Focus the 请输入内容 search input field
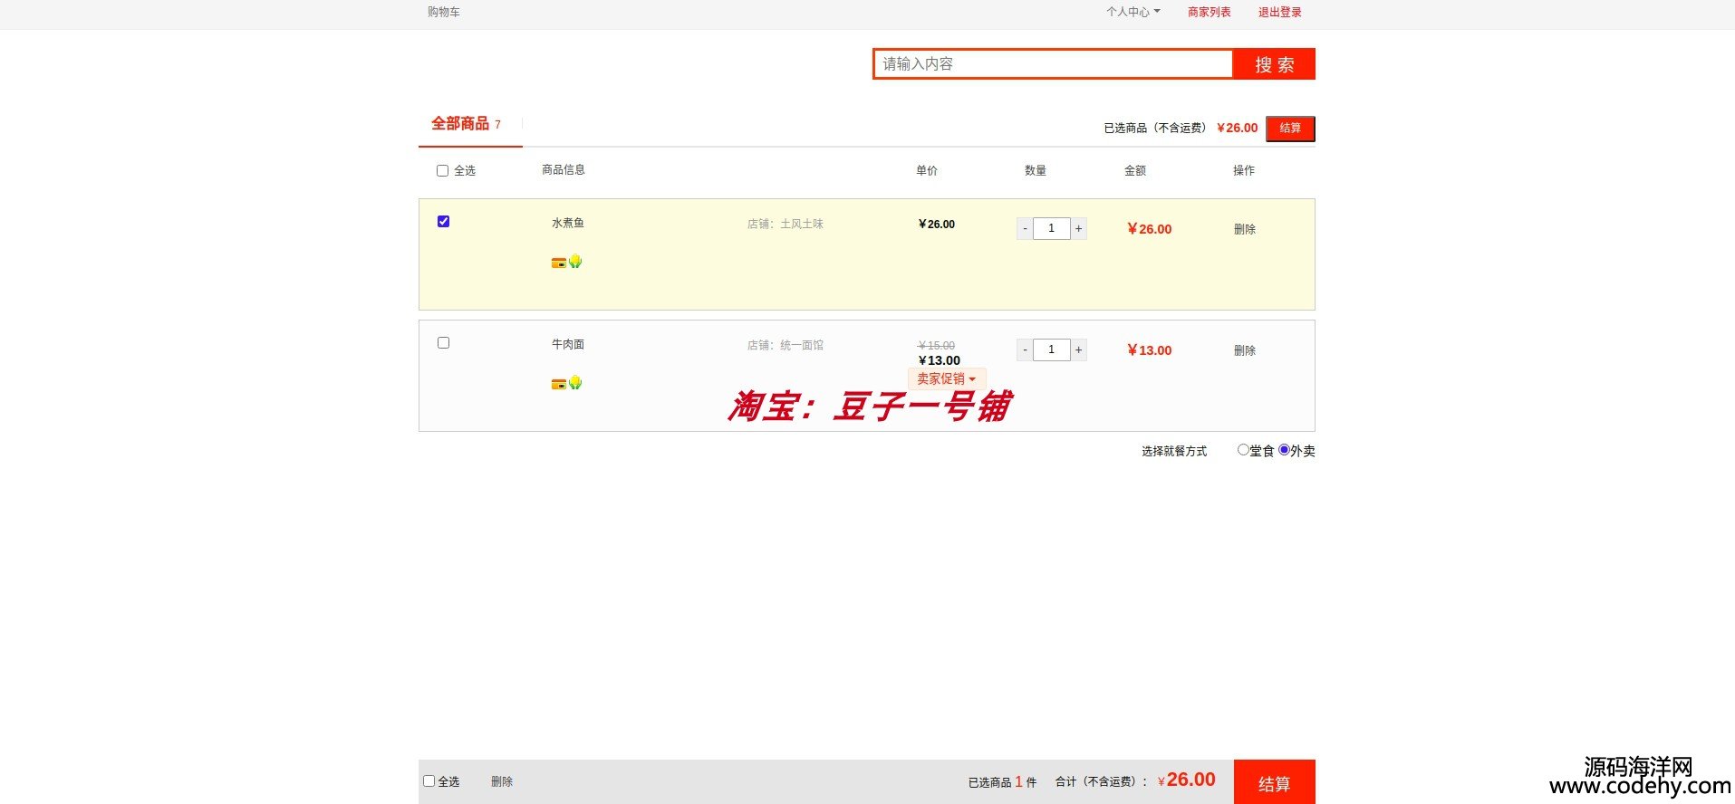This screenshot has width=1735, height=804. 1052,64
